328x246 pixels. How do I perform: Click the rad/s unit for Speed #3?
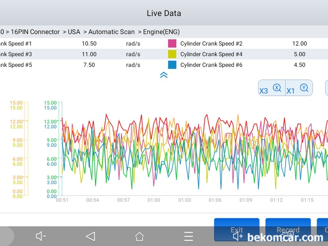tap(133, 54)
